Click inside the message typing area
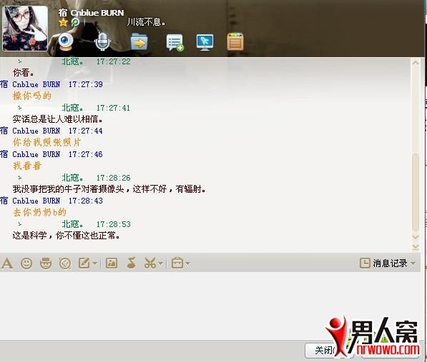The image size is (427, 362). pyautogui.click(x=210, y=304)
